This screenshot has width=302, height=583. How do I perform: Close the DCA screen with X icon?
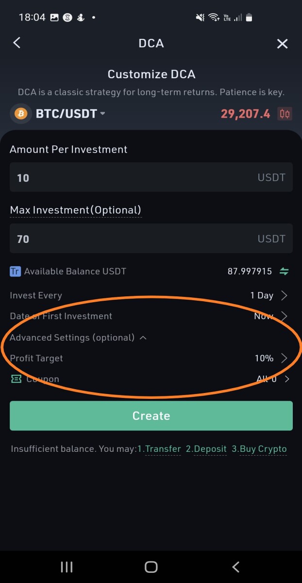[x=282, y=44]
